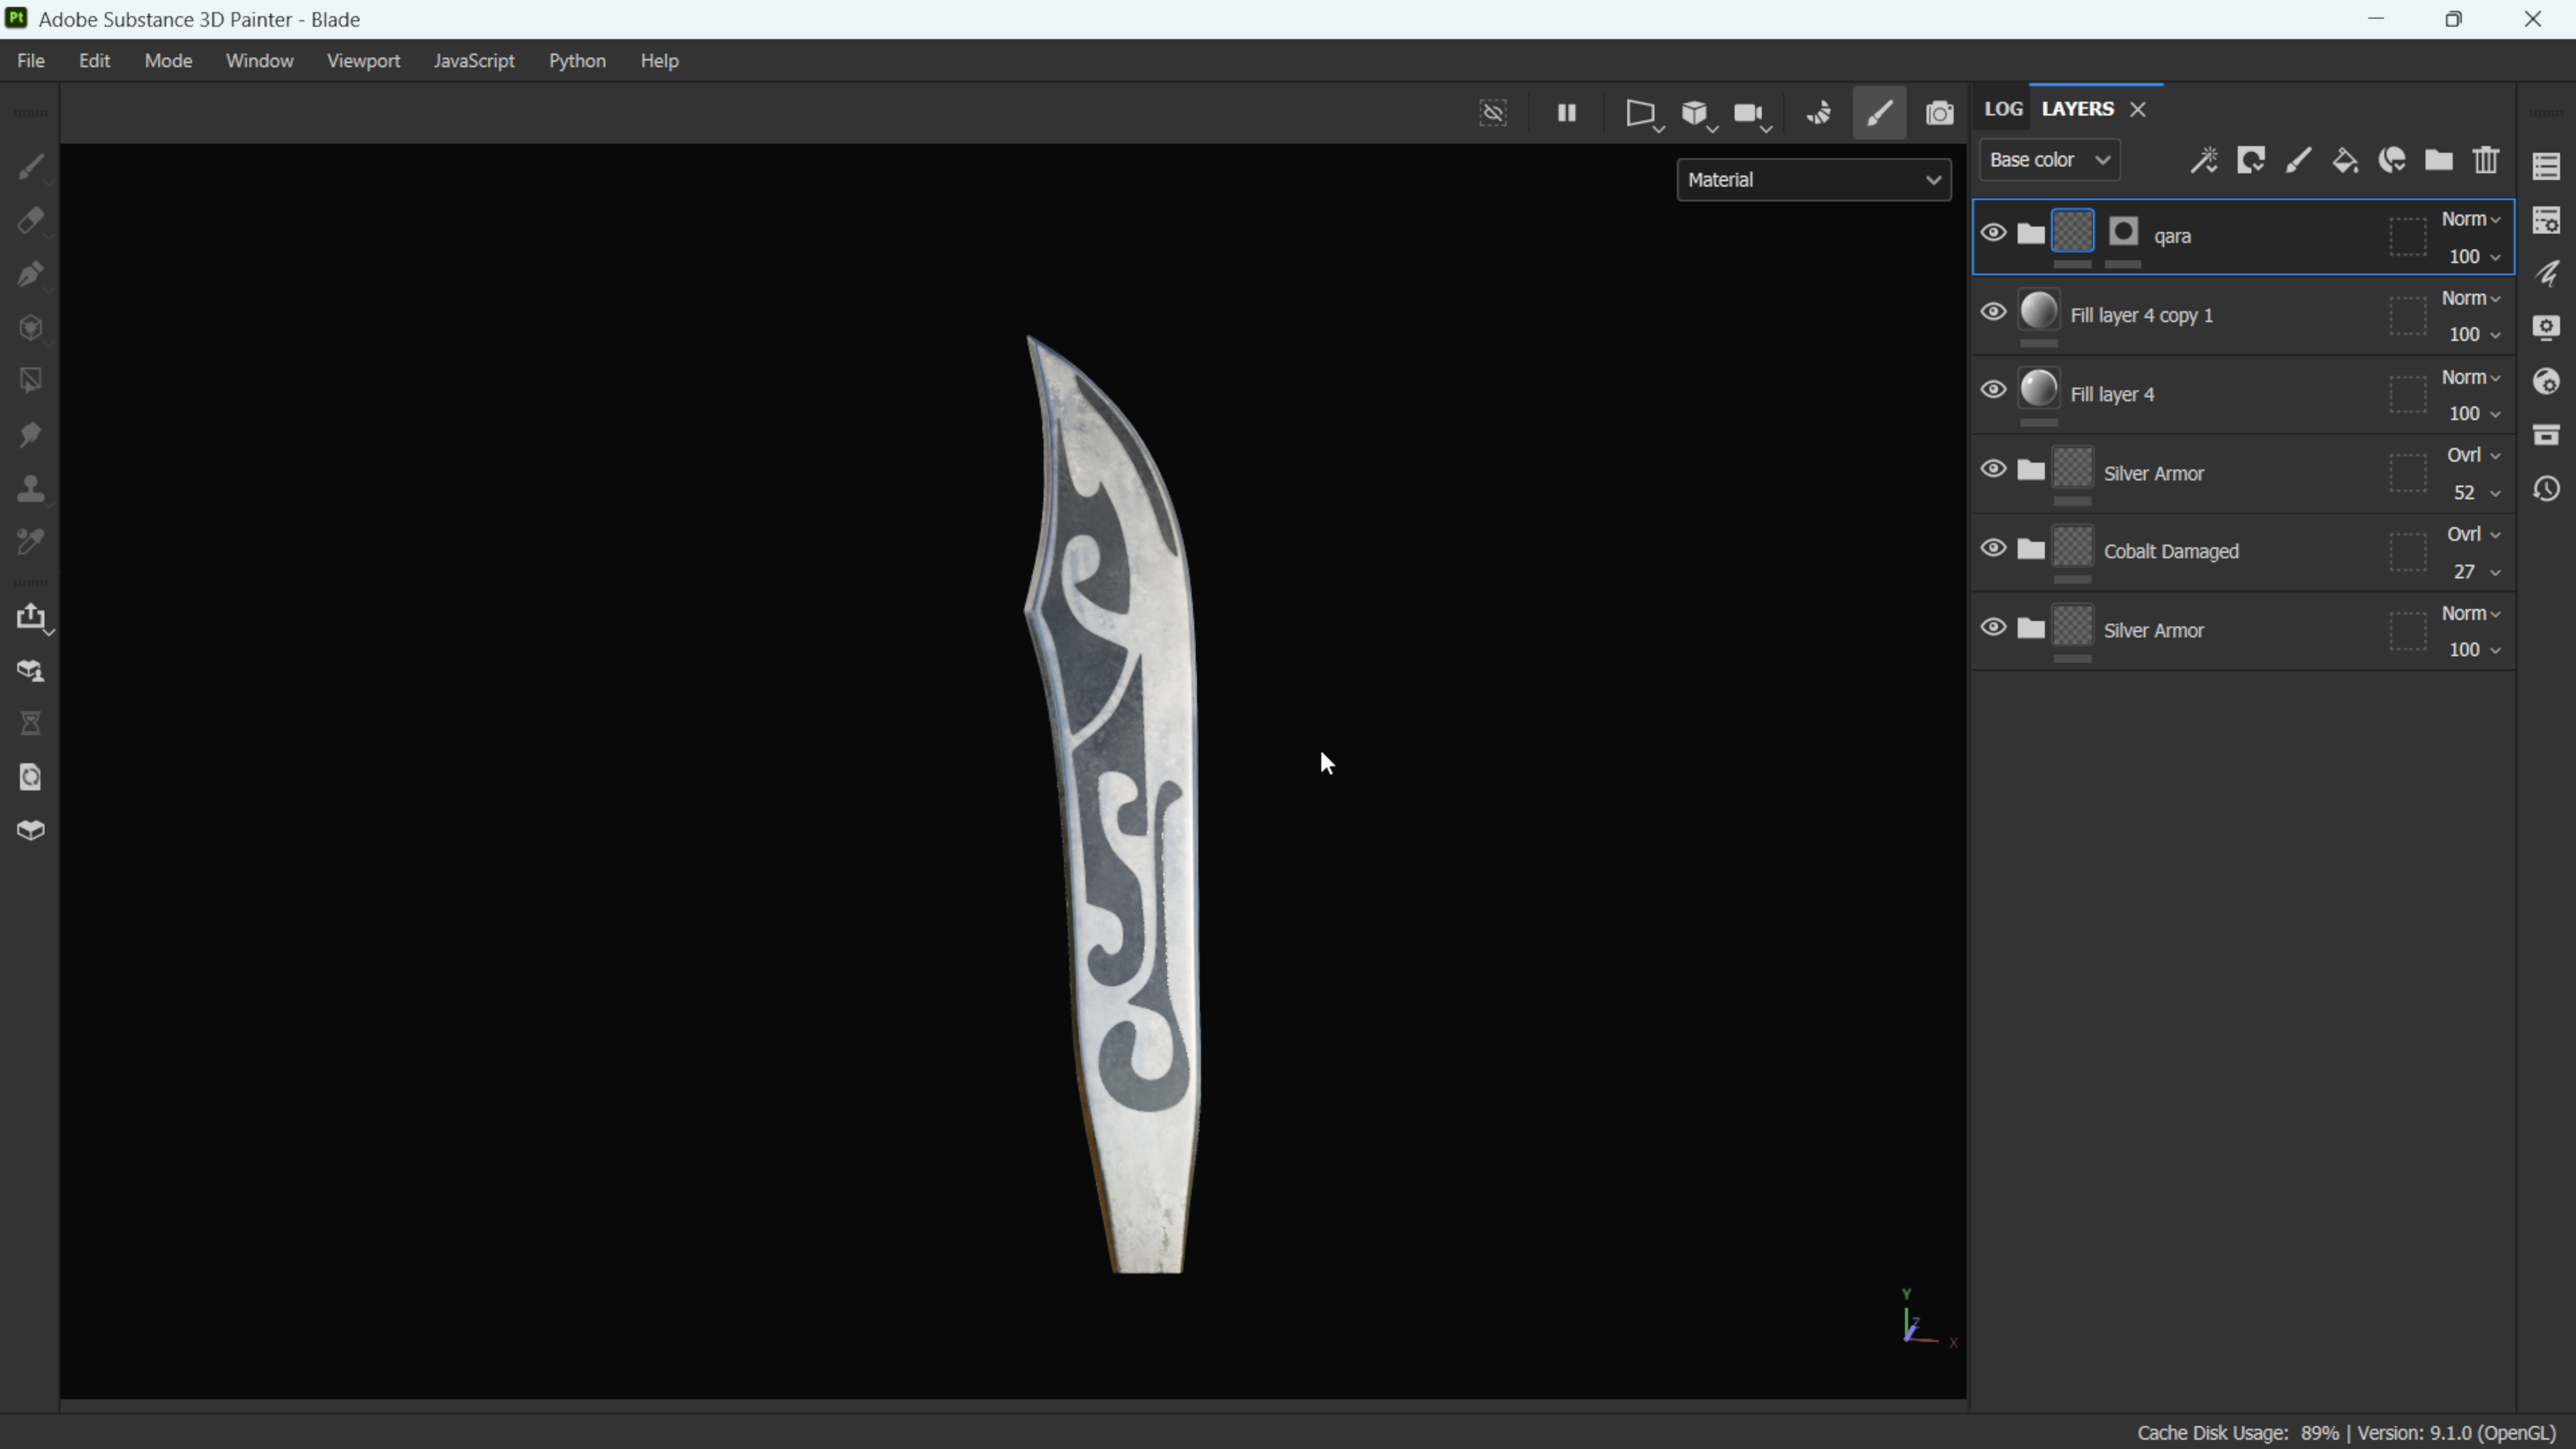Add a smart material layer

pyautogui.click(x=2392, y=160)
